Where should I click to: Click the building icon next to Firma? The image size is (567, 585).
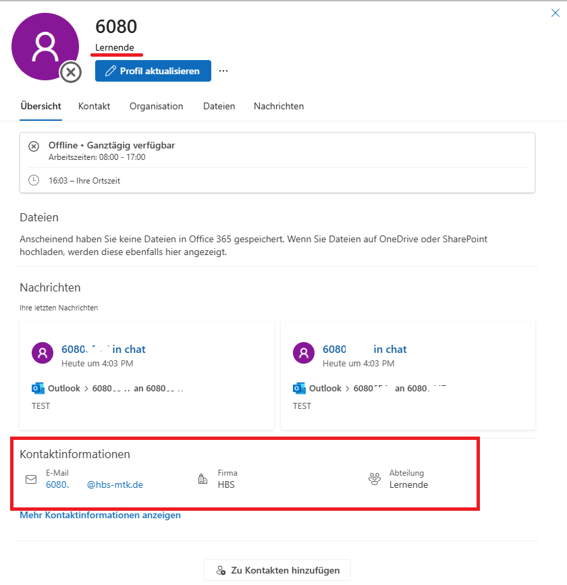pyautogui.click(x=202, y=479)
